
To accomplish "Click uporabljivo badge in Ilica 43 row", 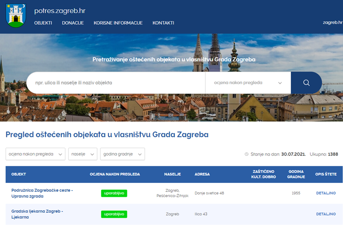I will pos(114,214).
